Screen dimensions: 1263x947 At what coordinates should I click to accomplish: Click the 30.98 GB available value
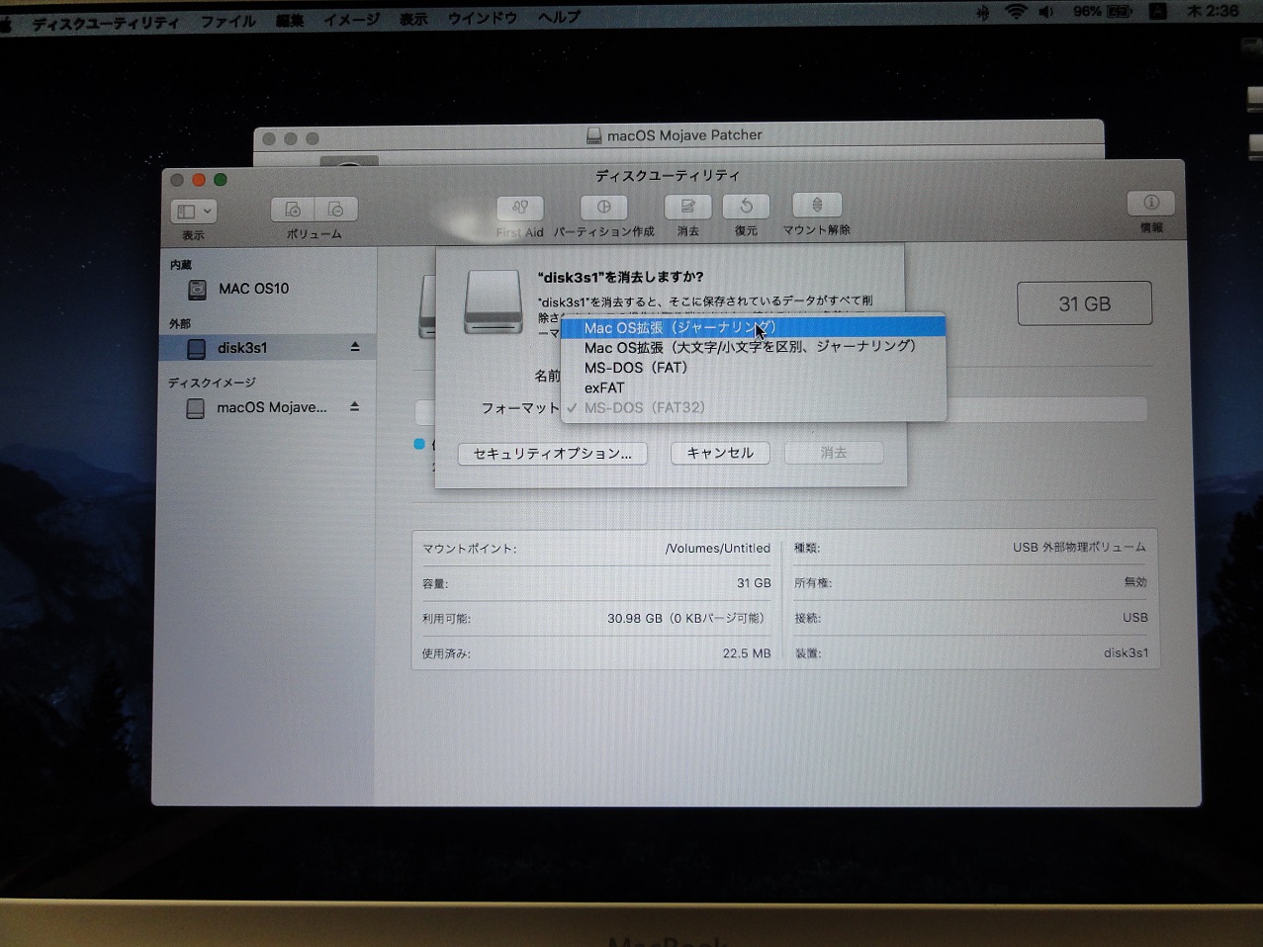tap(687, 619)
